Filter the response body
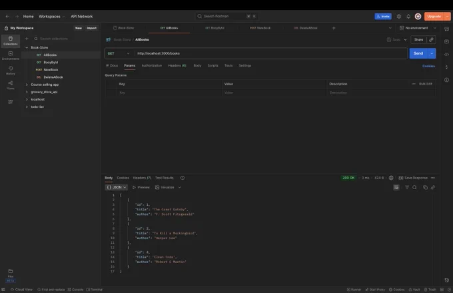 (407, 187)
